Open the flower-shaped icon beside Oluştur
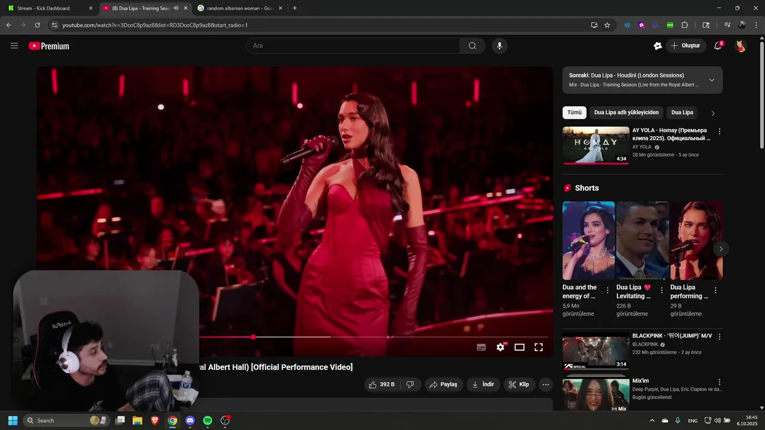This screenshot has height=430, width=765. point(657,45)
